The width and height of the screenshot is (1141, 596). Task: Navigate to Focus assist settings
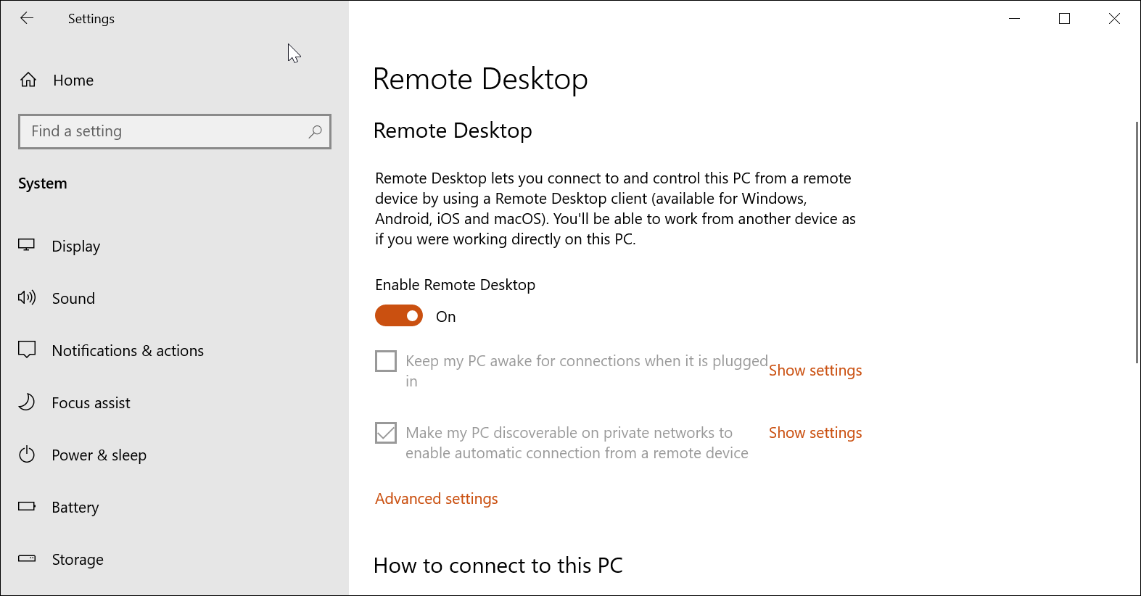point(91,402)
